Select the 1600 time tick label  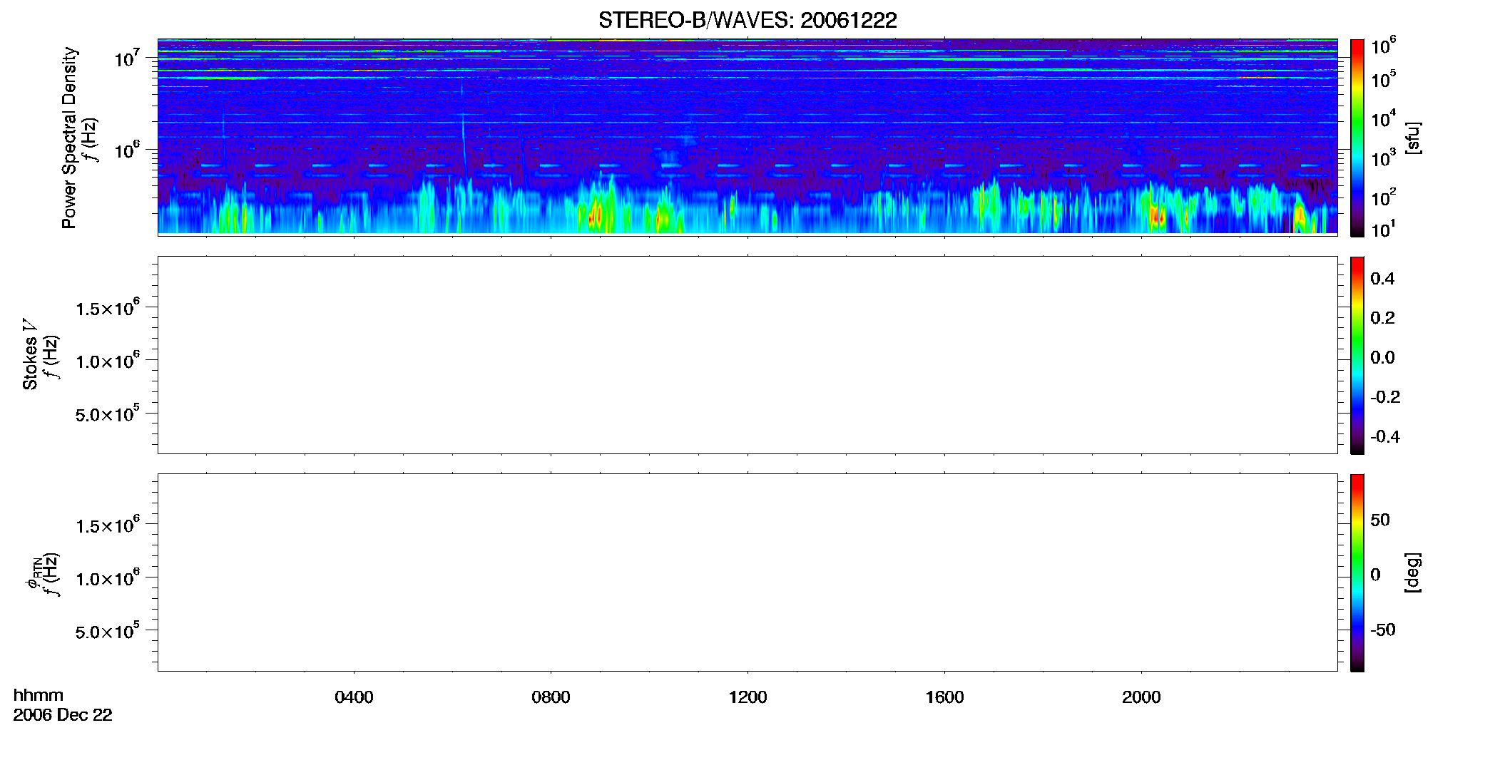tap(944, 697)
